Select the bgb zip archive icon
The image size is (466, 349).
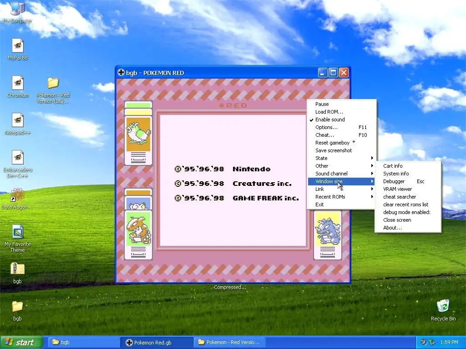click(18, 273)
